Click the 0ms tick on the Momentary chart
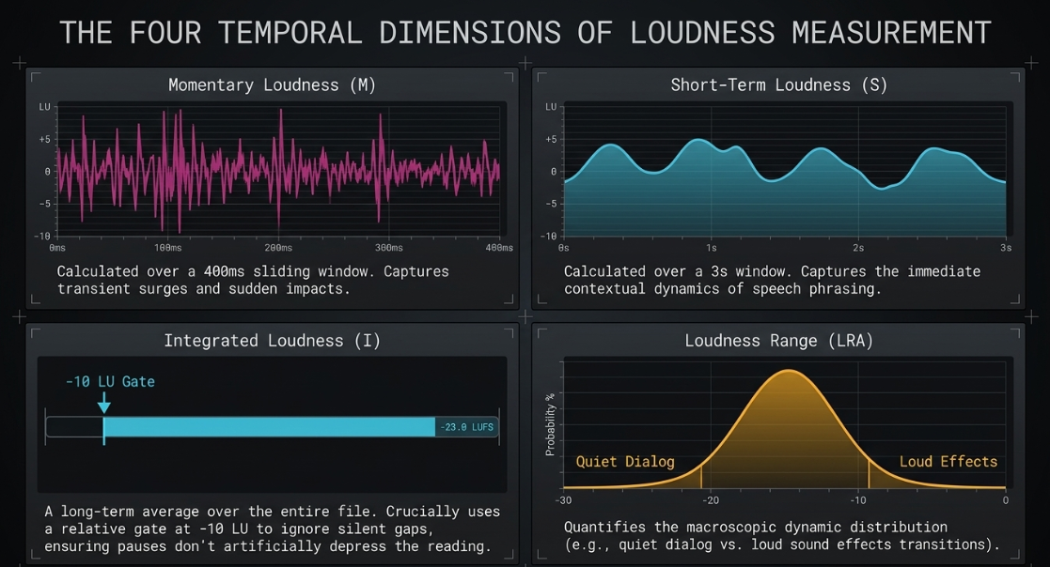This screenshot has height=567, width=1050. pos(57,248)
